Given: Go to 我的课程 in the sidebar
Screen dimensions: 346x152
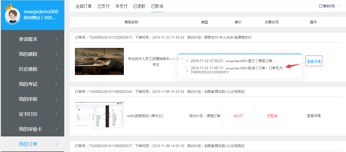Looking at the screenshot, I should [28, 54].
